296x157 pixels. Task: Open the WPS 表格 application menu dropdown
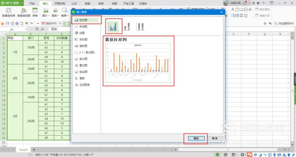[x=22, y=3]
